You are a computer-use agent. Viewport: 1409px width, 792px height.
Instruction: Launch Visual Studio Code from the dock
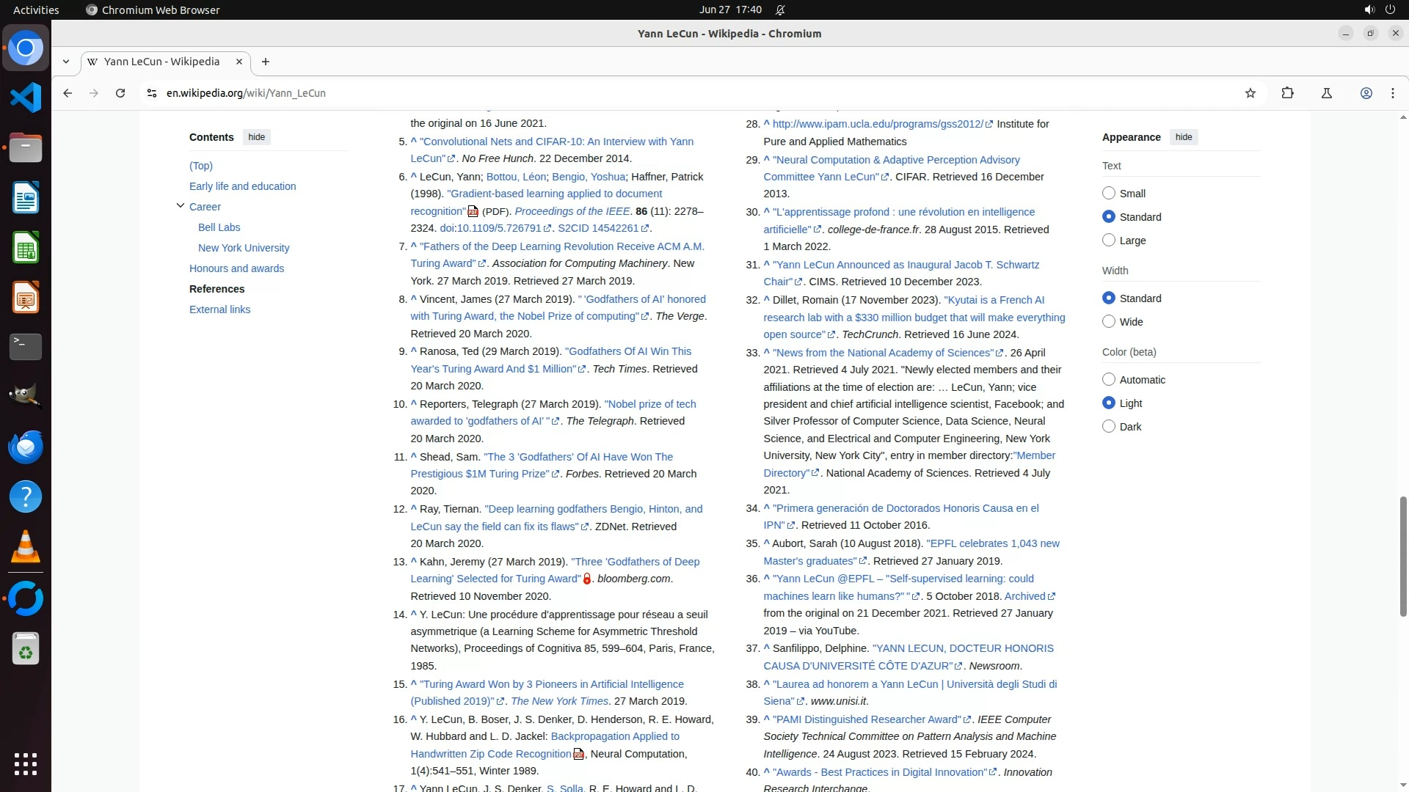point(26,98)
